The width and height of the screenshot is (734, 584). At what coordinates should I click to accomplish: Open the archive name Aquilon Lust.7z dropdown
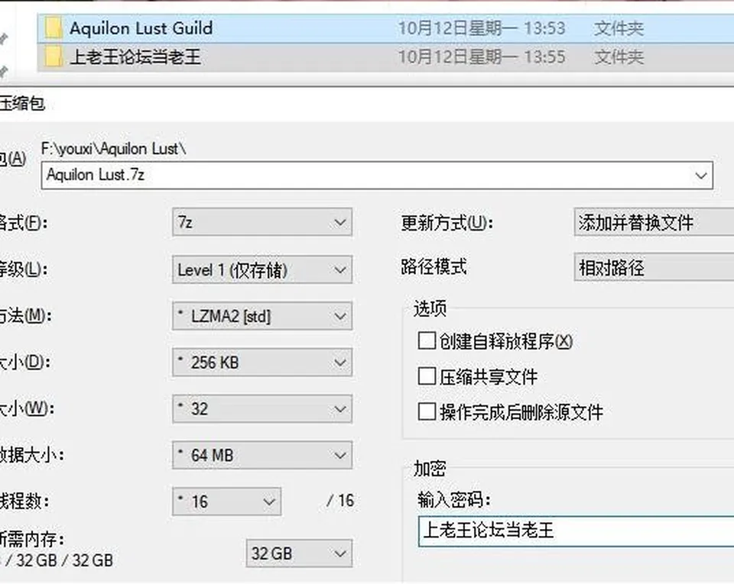tap(700, 176)
